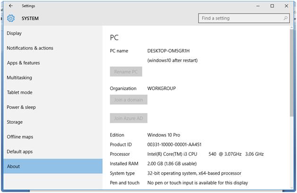Maximize the Settings window
This screenshot has width=297, height=193.
tap(272, 6)
